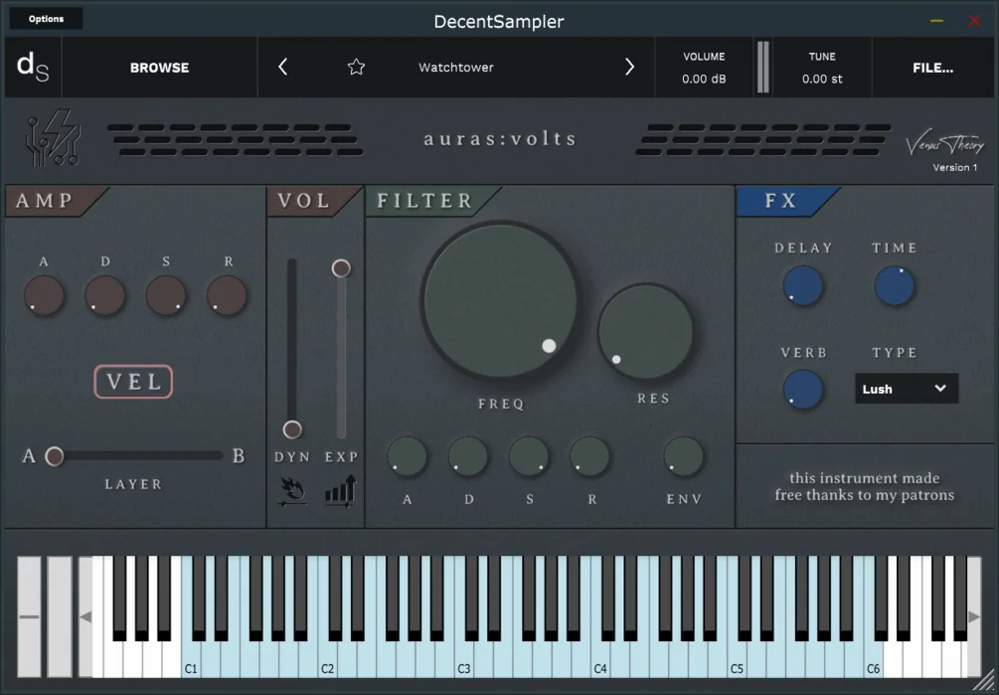
Task: Click the bar chart icon under EXP
Action: pyautogui.click(x=341, y=491)
